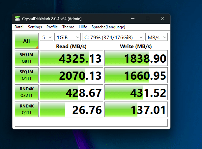Click the Write (MB/s) column header
202x149 pixels.
[136, 46]
